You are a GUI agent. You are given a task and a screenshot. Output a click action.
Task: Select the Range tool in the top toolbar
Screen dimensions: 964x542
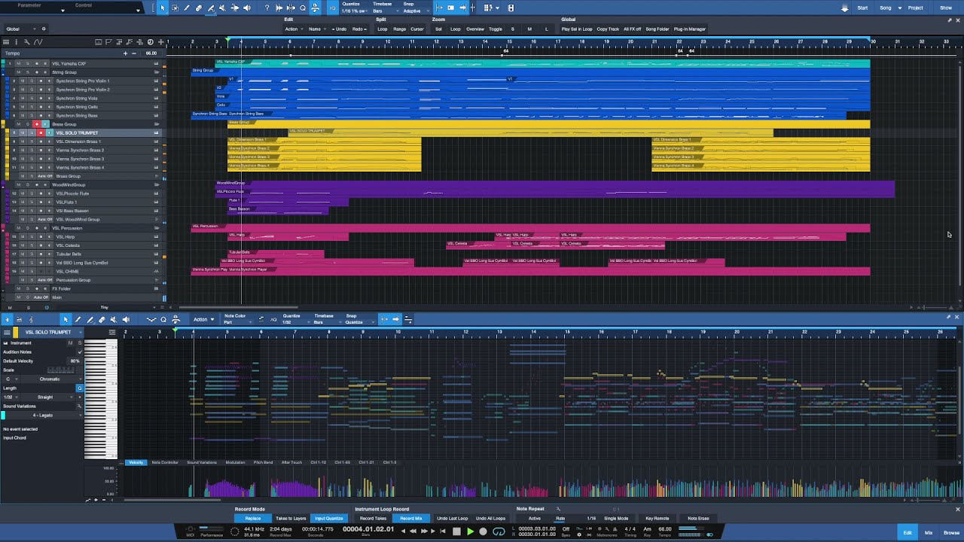click(175, 8)
